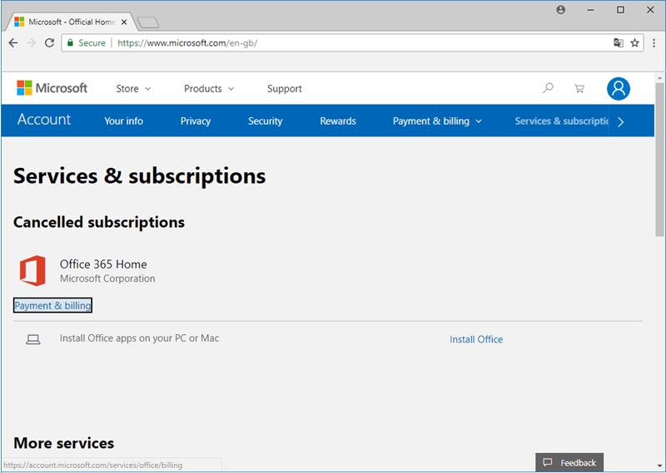Show more account nav items with right chevron
The width and height of the screenshot is (666, 473).
620,122
